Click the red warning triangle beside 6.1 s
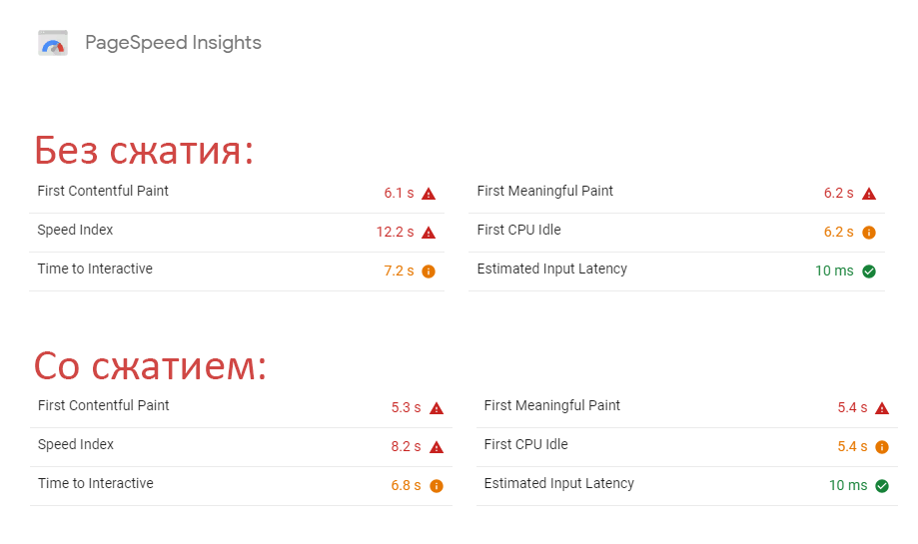 [x=429, y=194]
